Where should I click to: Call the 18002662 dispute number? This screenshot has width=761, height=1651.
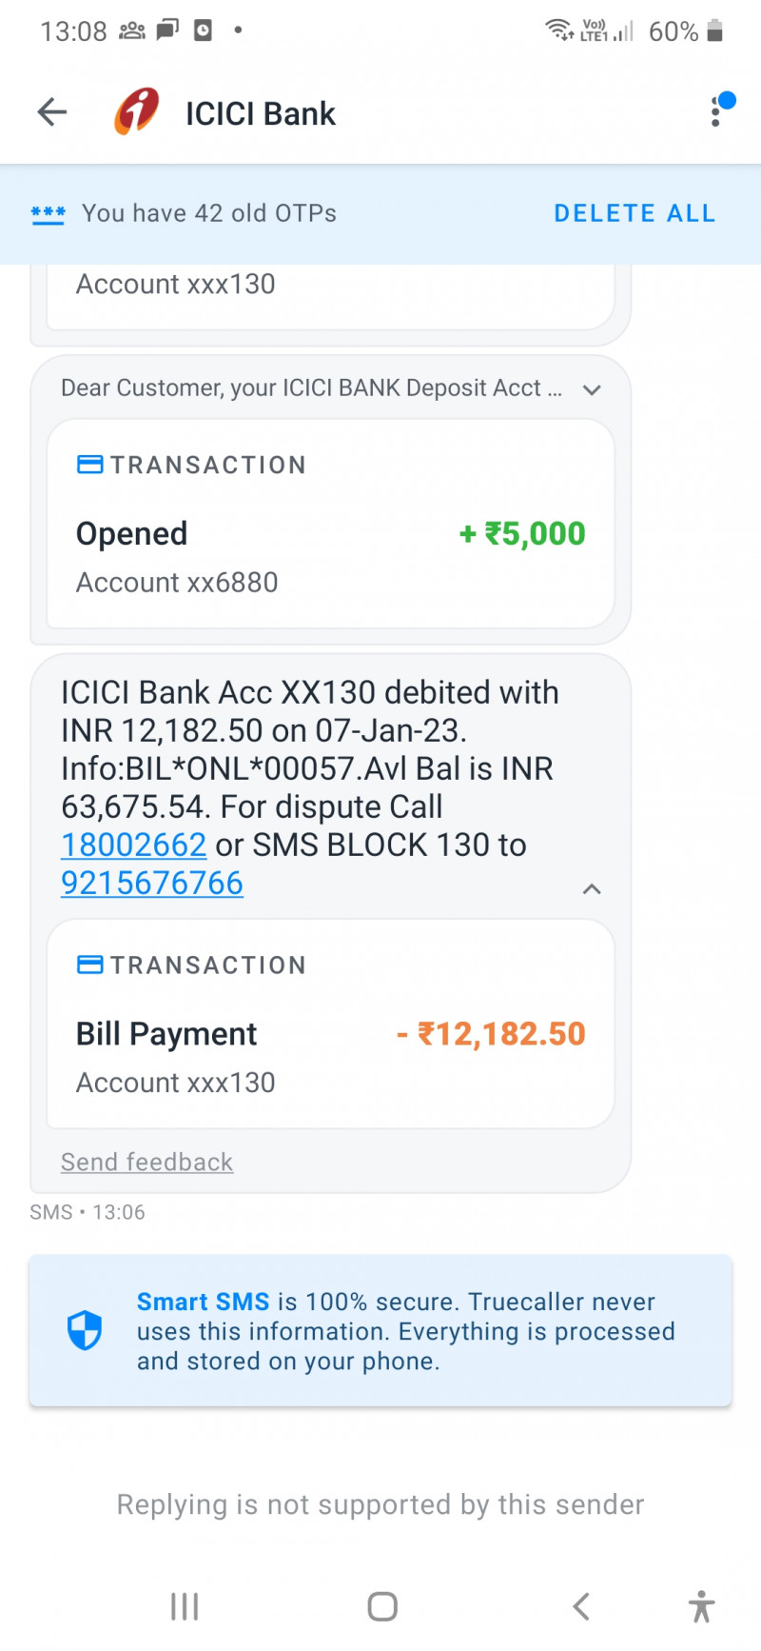pyautogui.click(x=133, y=845)
